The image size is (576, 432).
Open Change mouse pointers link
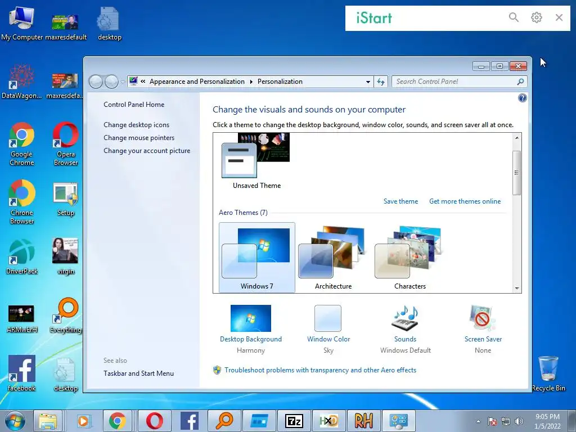tap(139, 137)
